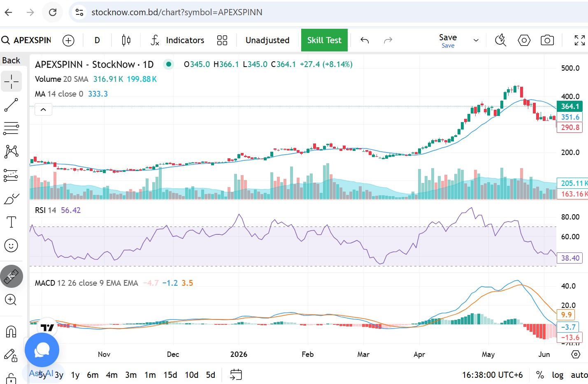Reload the stocknow page
The image size is (588, 384).
pos(53,12)
